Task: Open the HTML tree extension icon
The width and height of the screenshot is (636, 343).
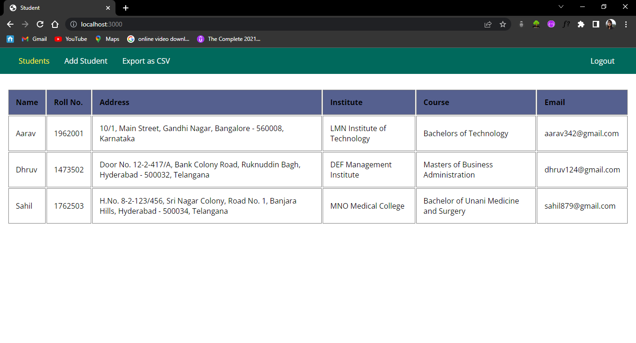Action: [536, 24]
